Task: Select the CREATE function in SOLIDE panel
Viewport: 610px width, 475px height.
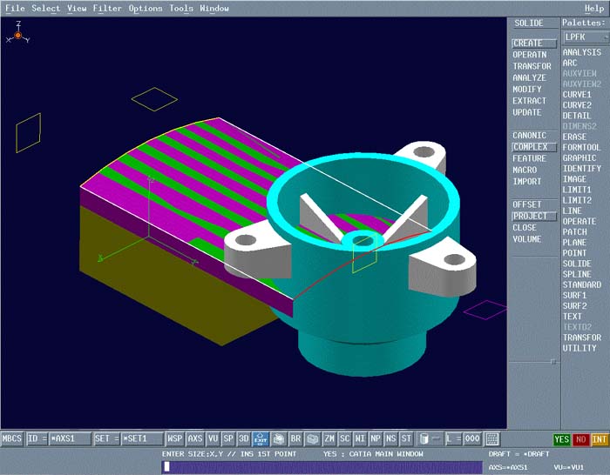Action: click(x=528, y=43)
